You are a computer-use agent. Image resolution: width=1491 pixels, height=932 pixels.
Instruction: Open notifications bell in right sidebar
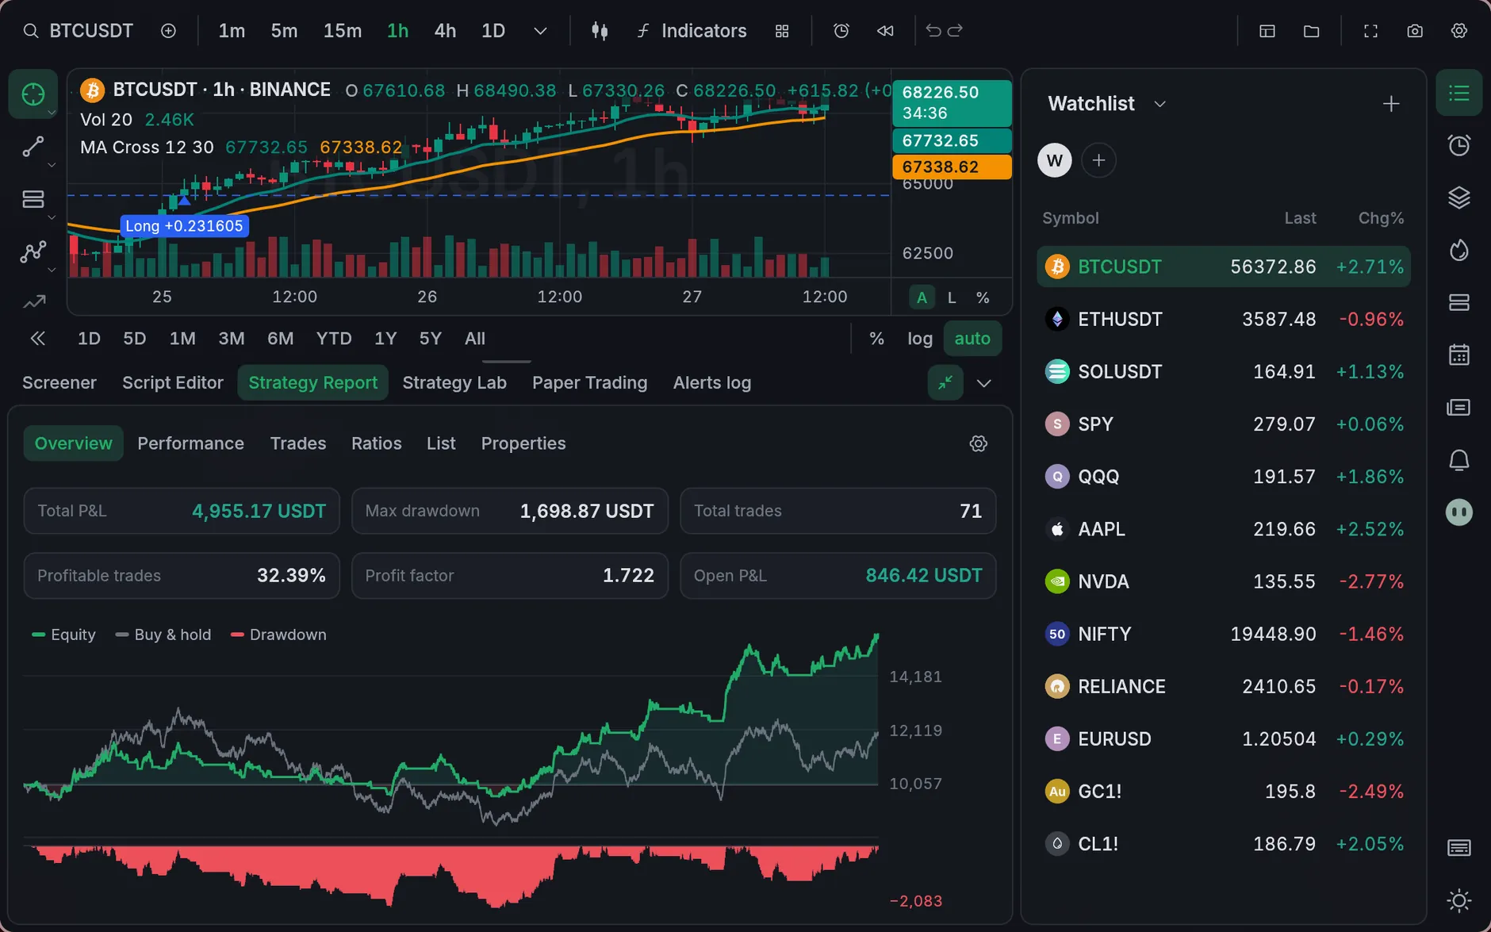click(1459, 460)
